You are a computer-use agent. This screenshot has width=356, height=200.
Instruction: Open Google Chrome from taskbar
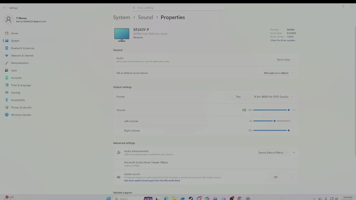click(240, 198)
